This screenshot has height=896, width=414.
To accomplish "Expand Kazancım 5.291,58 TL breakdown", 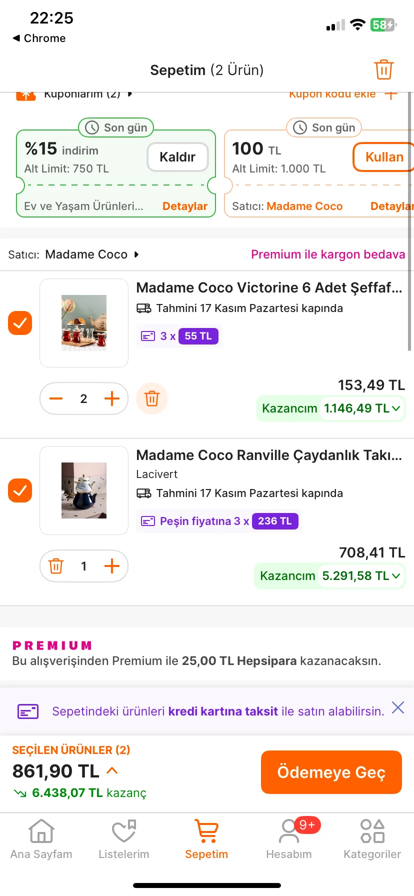I will click(396, 576).
